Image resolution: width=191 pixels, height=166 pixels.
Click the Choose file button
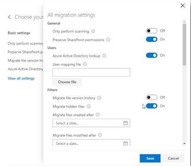(67, 82)
